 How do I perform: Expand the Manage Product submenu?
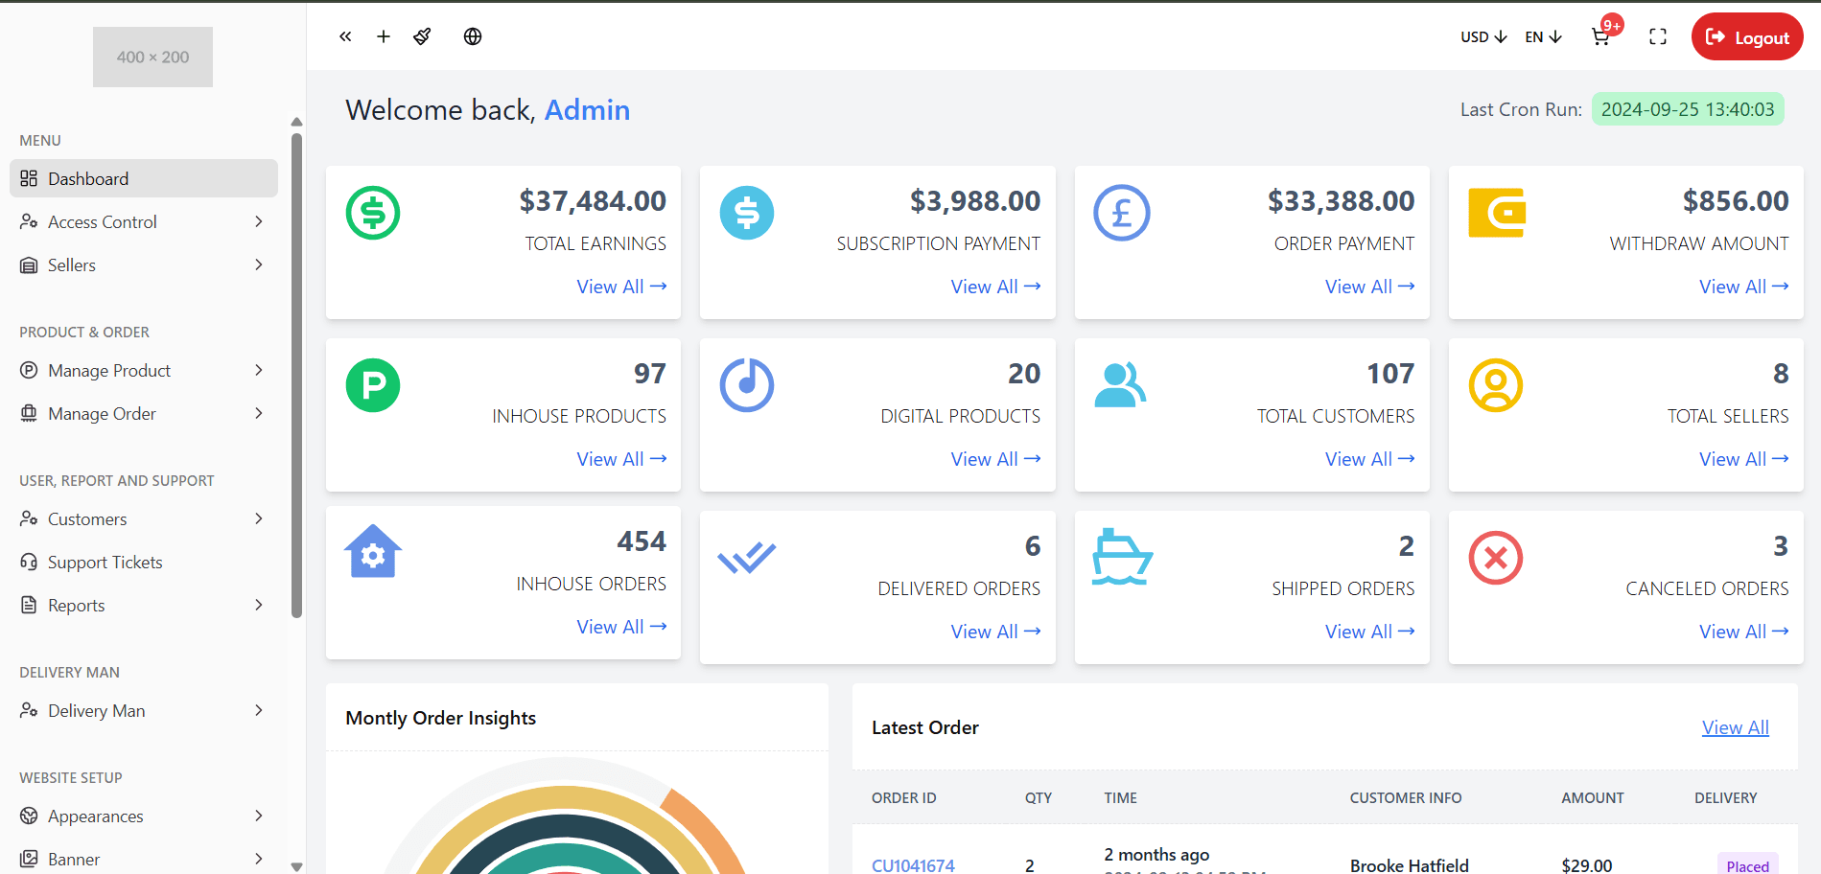pyautogui.click(x=143, y=370)
